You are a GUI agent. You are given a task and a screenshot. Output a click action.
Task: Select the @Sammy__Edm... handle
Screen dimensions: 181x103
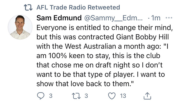114,18
